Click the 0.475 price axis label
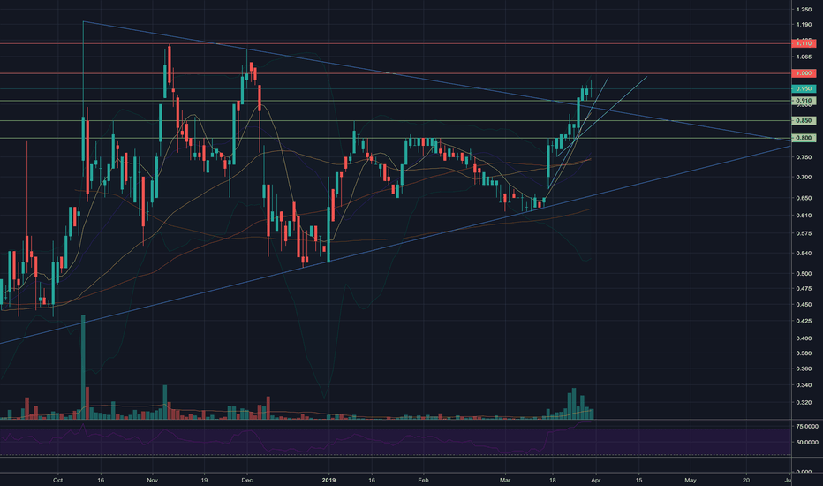 pyautogui.click(x=804, y=288)
